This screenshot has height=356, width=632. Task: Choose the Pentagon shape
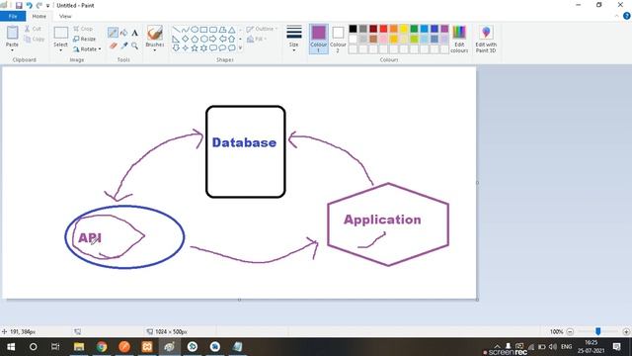(x=195, y=39)
